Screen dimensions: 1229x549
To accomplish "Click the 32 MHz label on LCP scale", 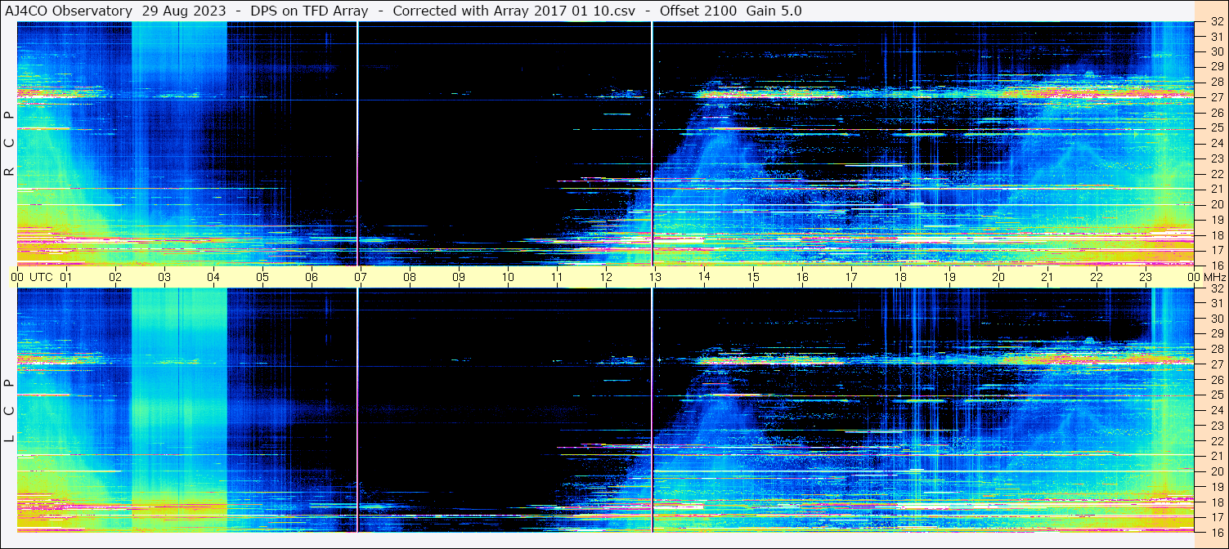I will pyautogui.click(x=1215, y=288).
